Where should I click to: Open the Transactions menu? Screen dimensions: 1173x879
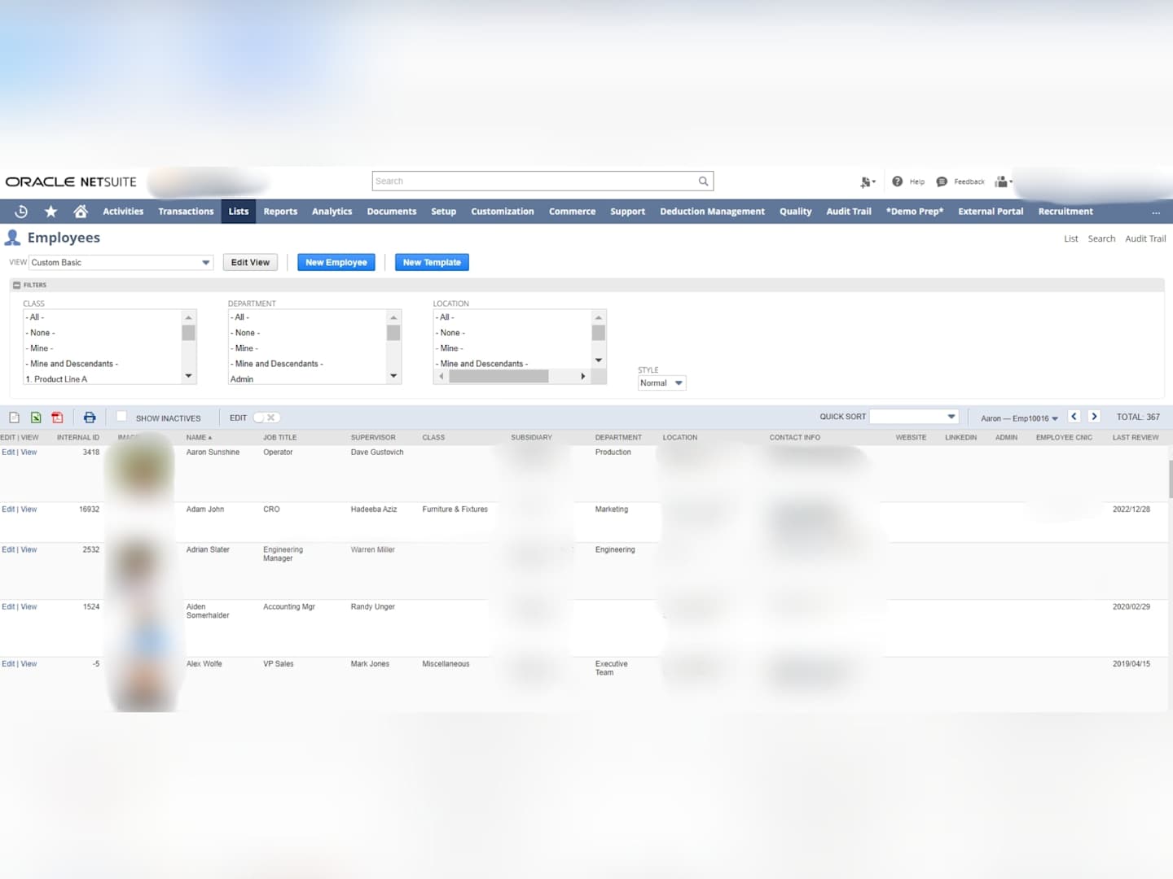[186, 212]
